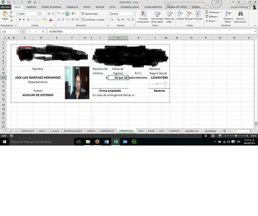
Task: Adjust the zoom slider handle
Action: coord(236,136)
